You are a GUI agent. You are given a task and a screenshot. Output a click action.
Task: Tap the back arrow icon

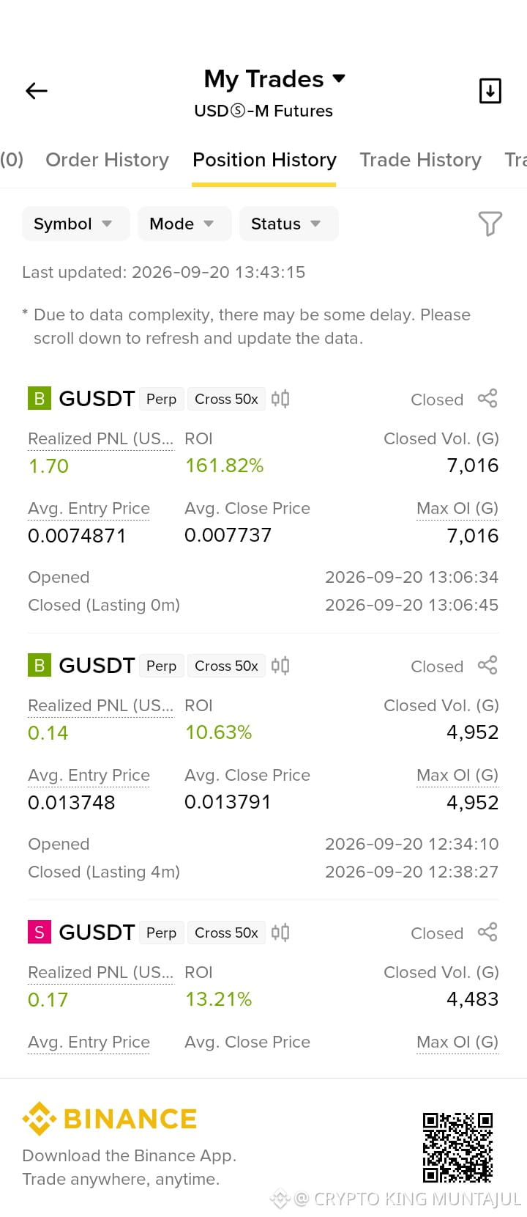37,91
